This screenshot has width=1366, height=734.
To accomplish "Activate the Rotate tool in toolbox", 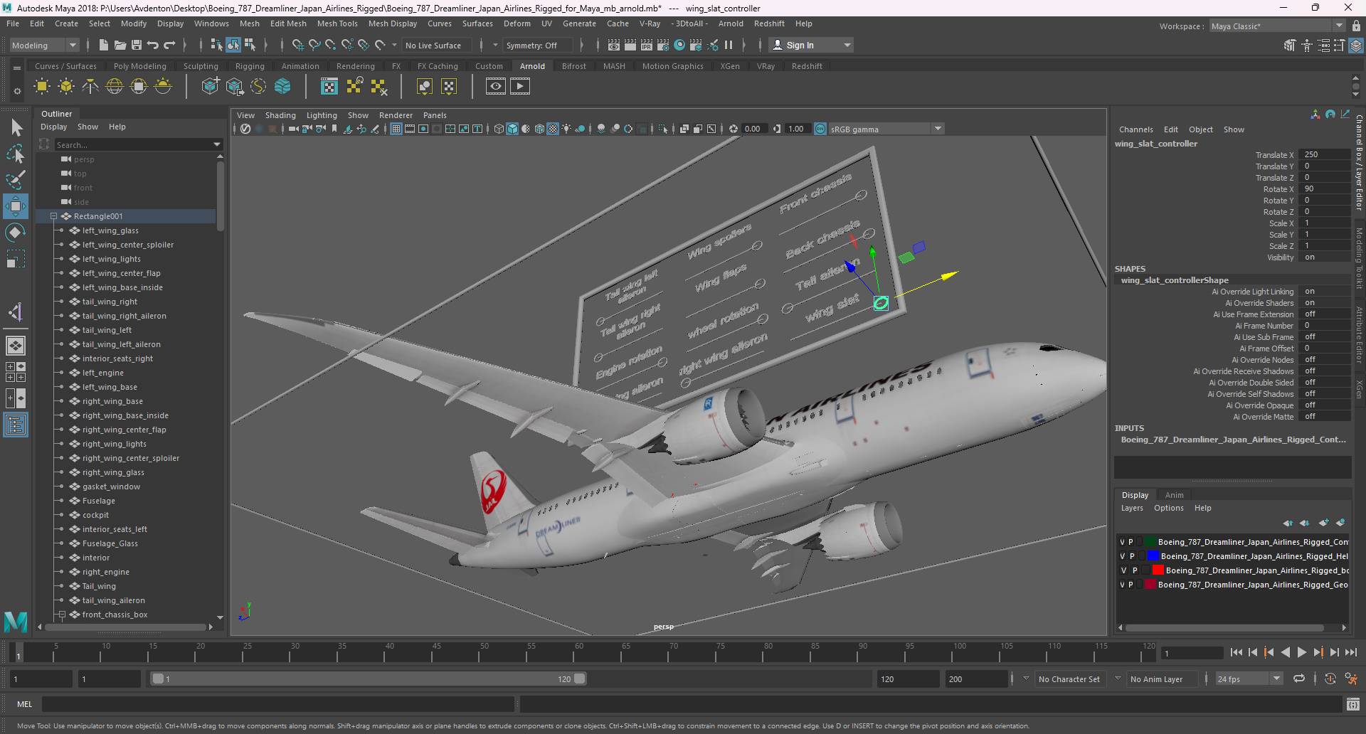I will coord(16,233).
